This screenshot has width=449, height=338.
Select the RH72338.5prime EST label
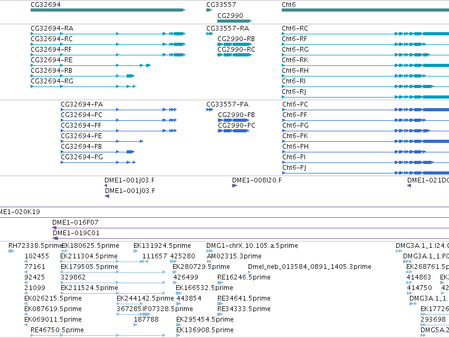35,246
